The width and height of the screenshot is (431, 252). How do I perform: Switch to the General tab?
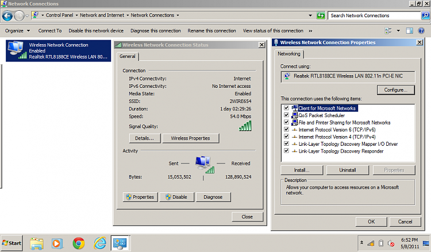[x=127, y=56]
